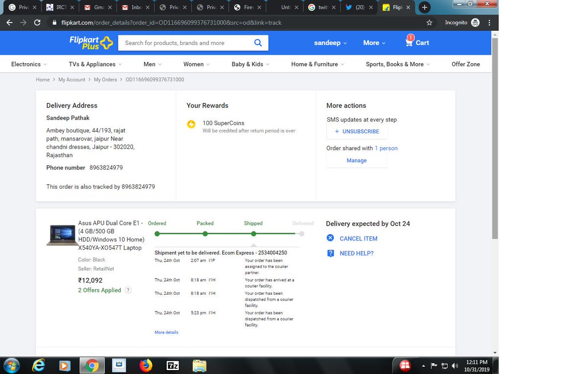Click the browser address bar URL

point(171,22)
